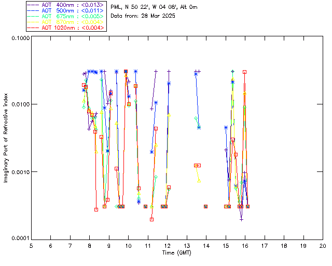This screenshot has height=266, width=332.
Task: Click the 0.0001 y-axis tick label
Action: (20, 238)
